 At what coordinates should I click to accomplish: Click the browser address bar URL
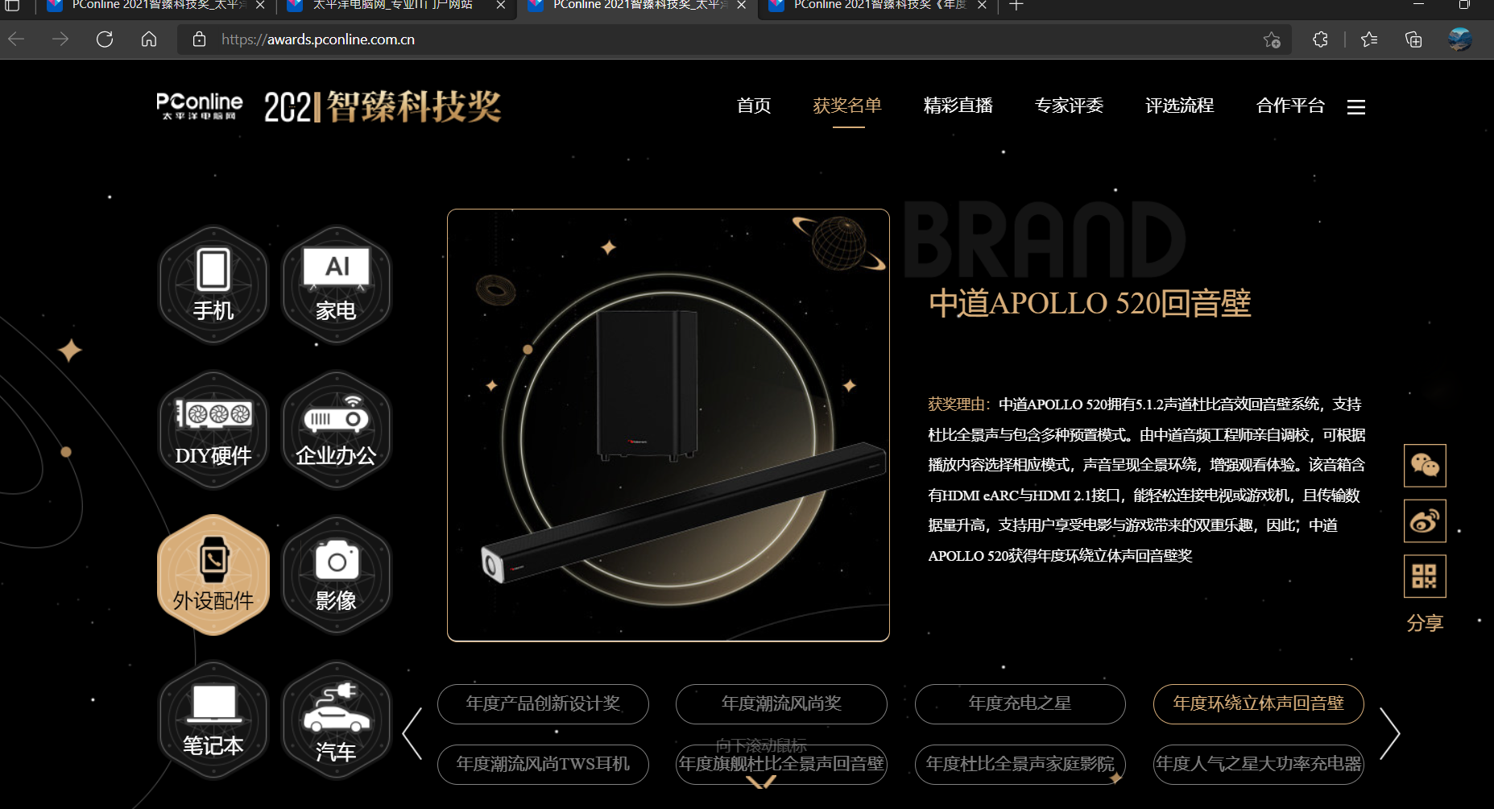[318, 39]
